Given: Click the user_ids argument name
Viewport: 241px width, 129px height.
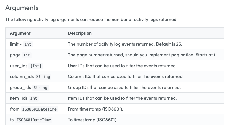Looking at the screenshot, I should coord(19,66).
